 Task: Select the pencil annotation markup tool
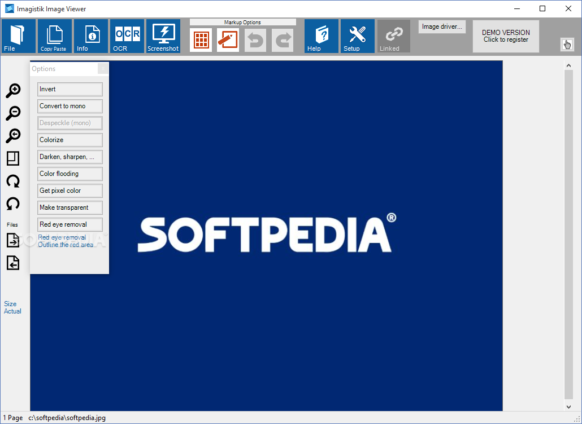(x=228, y=40)
